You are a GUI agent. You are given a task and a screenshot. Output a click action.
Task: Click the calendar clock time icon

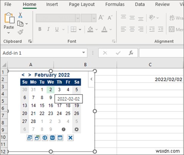coord(64,129)
